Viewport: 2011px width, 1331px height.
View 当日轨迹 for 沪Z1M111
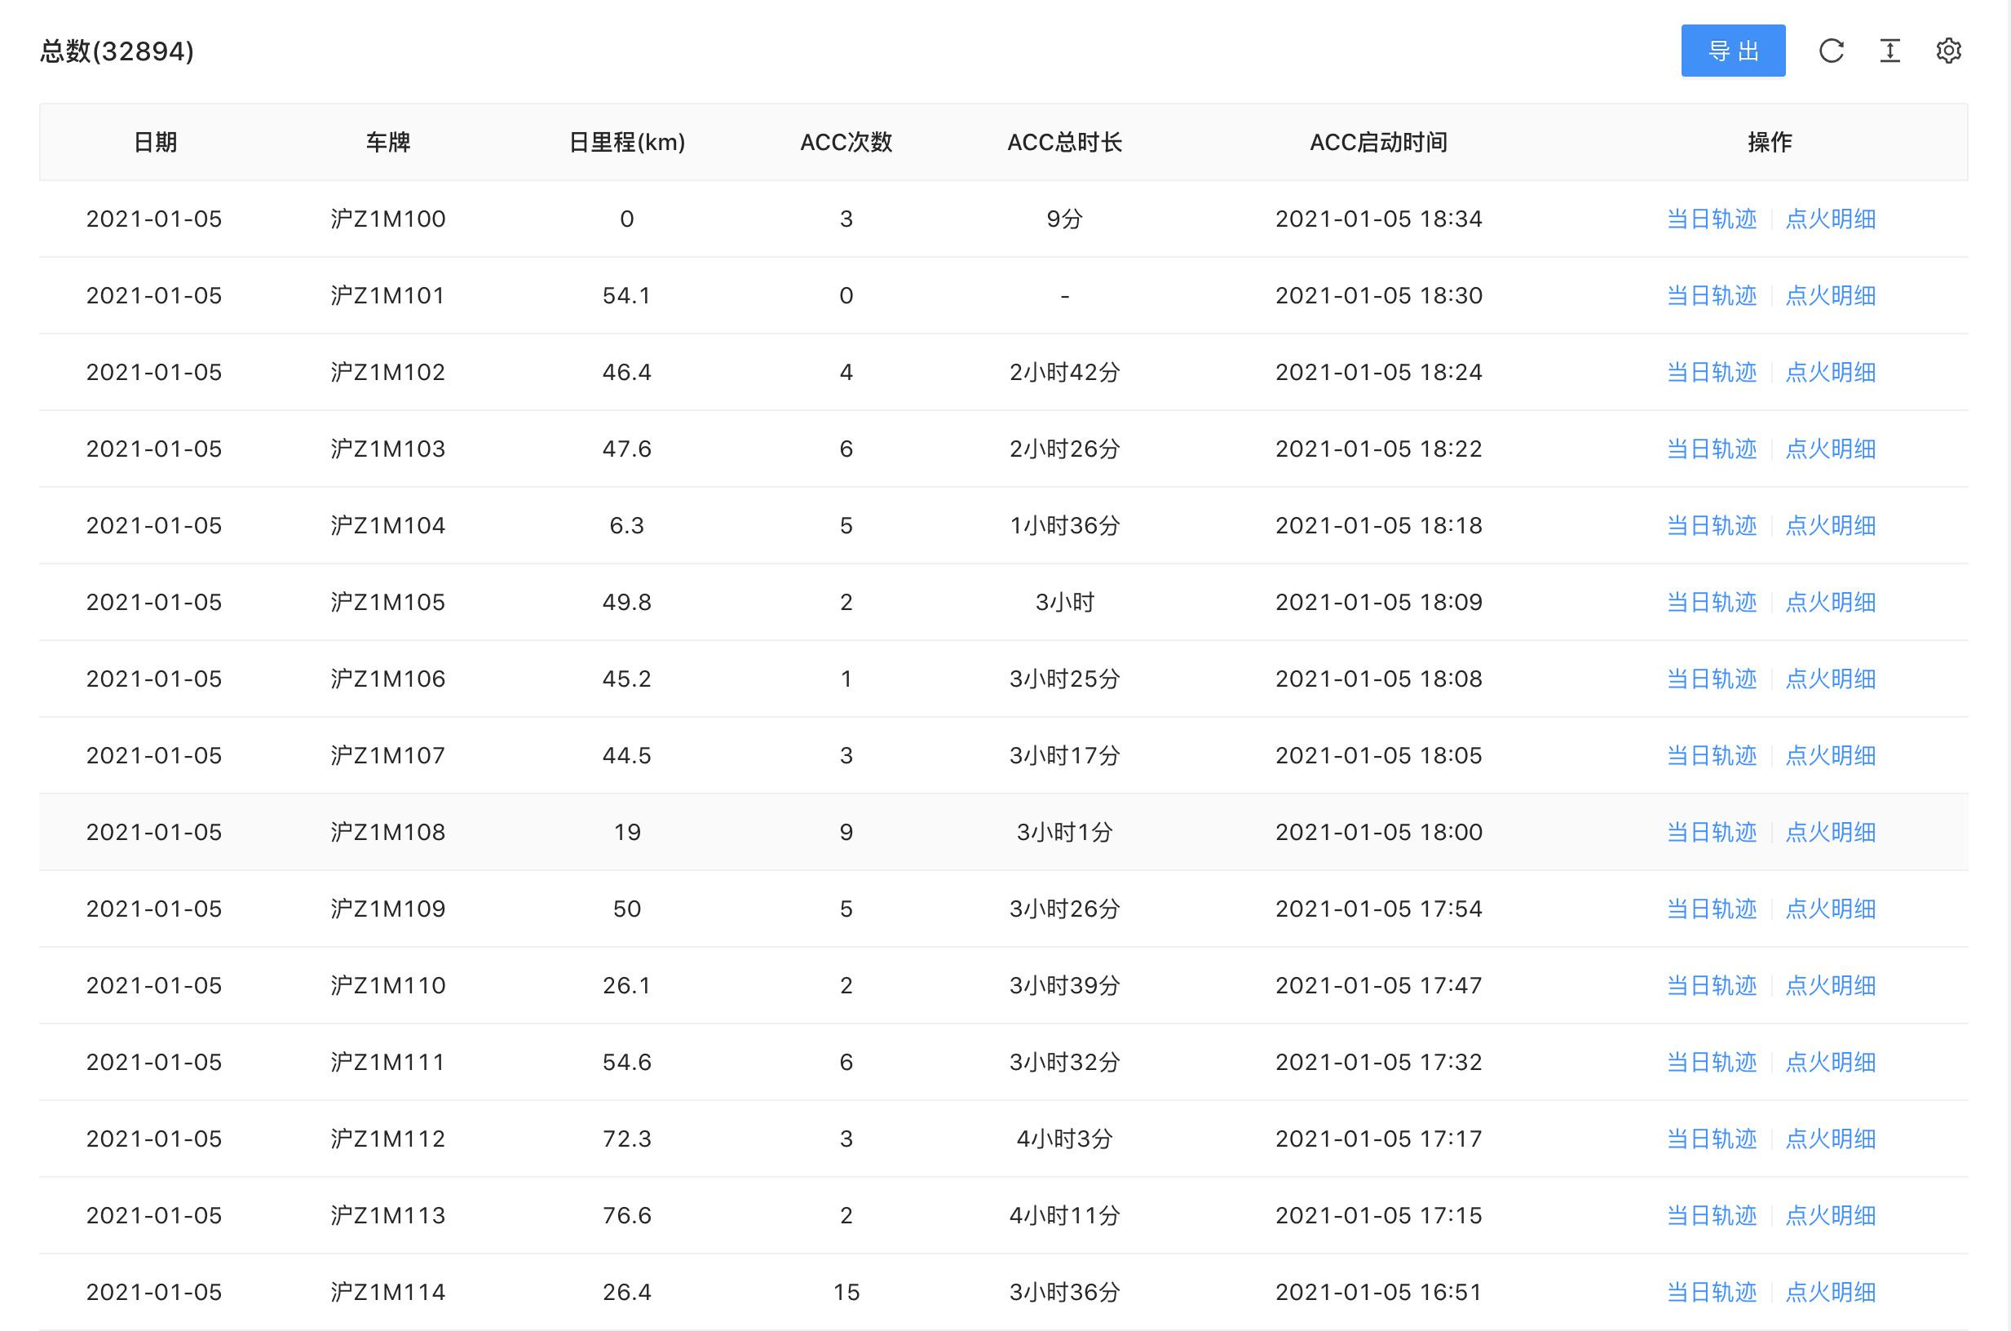pyautogui.click(x=1711, y=1063)
